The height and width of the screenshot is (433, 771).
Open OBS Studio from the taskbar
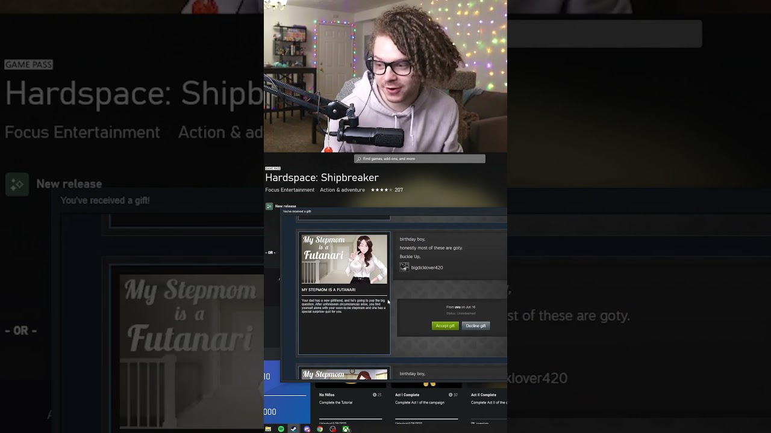(x=333, y=429)
